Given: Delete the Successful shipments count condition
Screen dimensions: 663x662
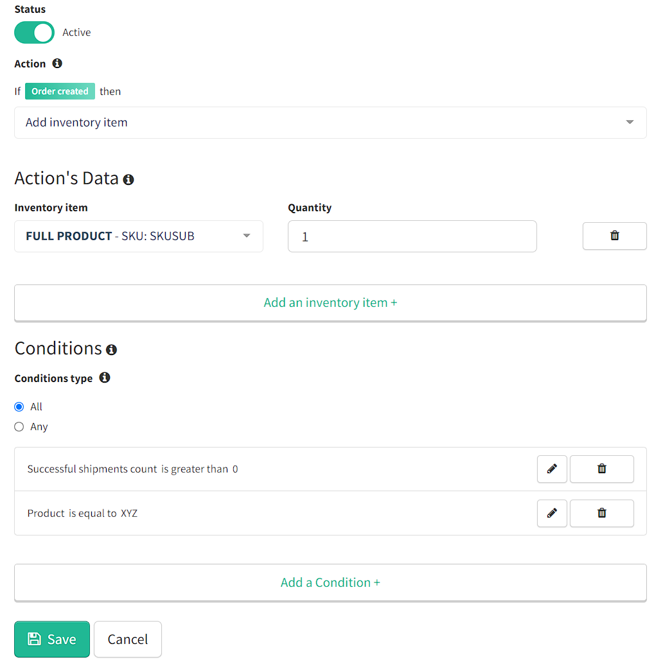Looking at the screenshot, I should 602,469.
